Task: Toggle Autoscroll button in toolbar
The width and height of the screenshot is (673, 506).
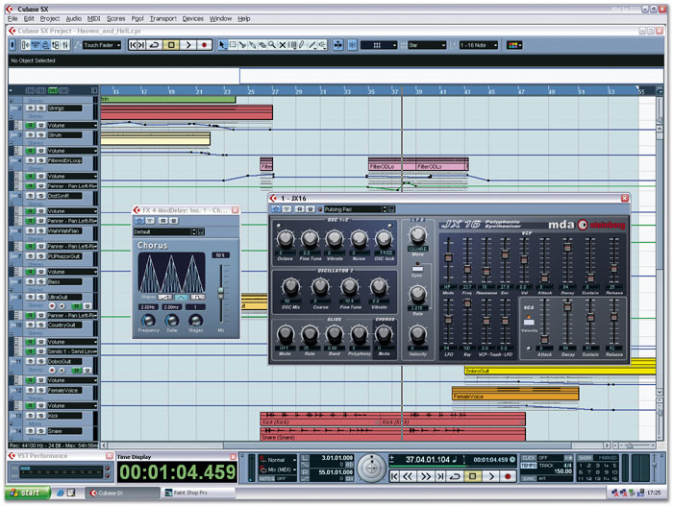Action: pos(338,45)
